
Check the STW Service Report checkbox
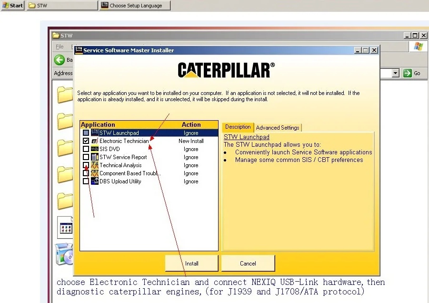click(x=86, y=157)
